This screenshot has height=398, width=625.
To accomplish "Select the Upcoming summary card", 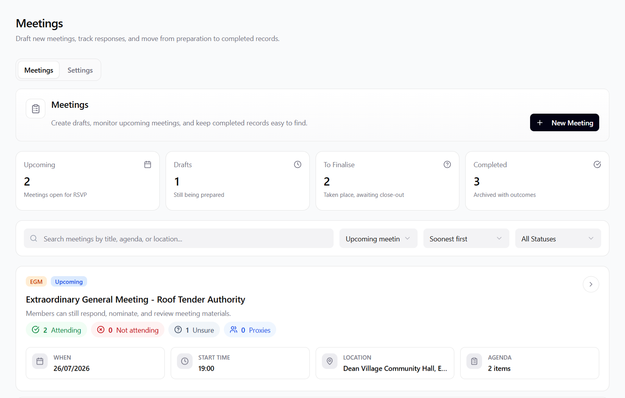I will pyautogui.click(x=87, y=181).
